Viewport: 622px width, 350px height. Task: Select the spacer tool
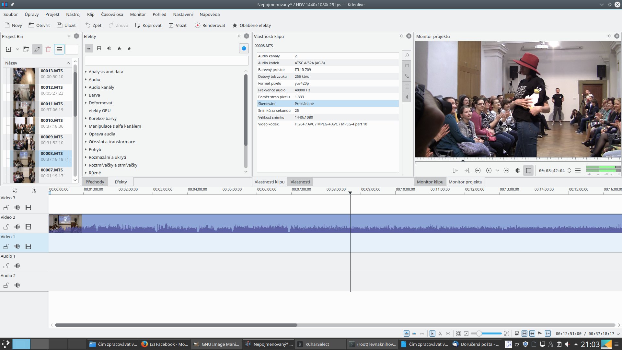[x=448, y=333]
